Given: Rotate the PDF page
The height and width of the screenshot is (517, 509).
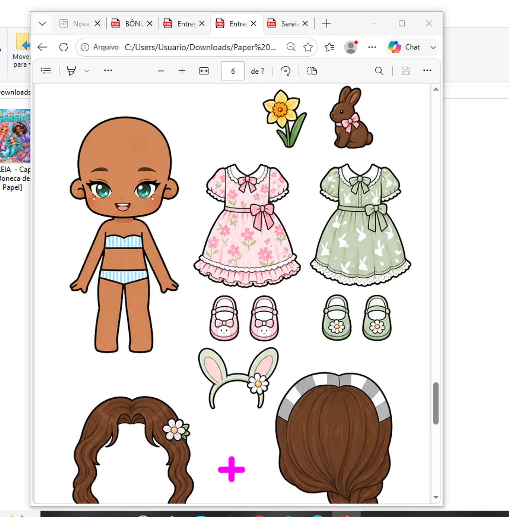Looking at the screenshot, I should [x=286, y=71].
